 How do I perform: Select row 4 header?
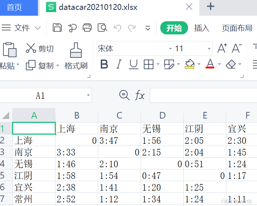[6, 164]
